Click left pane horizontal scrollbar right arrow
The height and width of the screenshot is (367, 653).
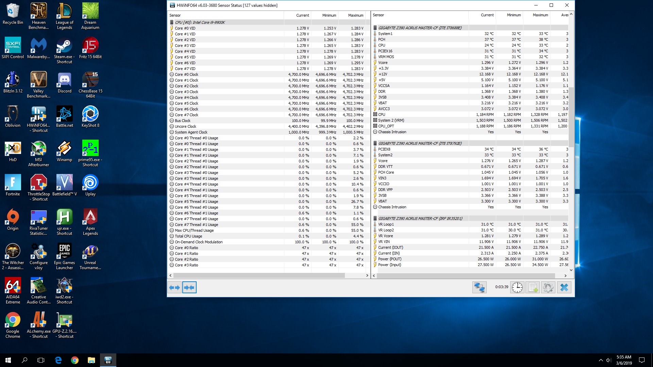tap(367, 276)
